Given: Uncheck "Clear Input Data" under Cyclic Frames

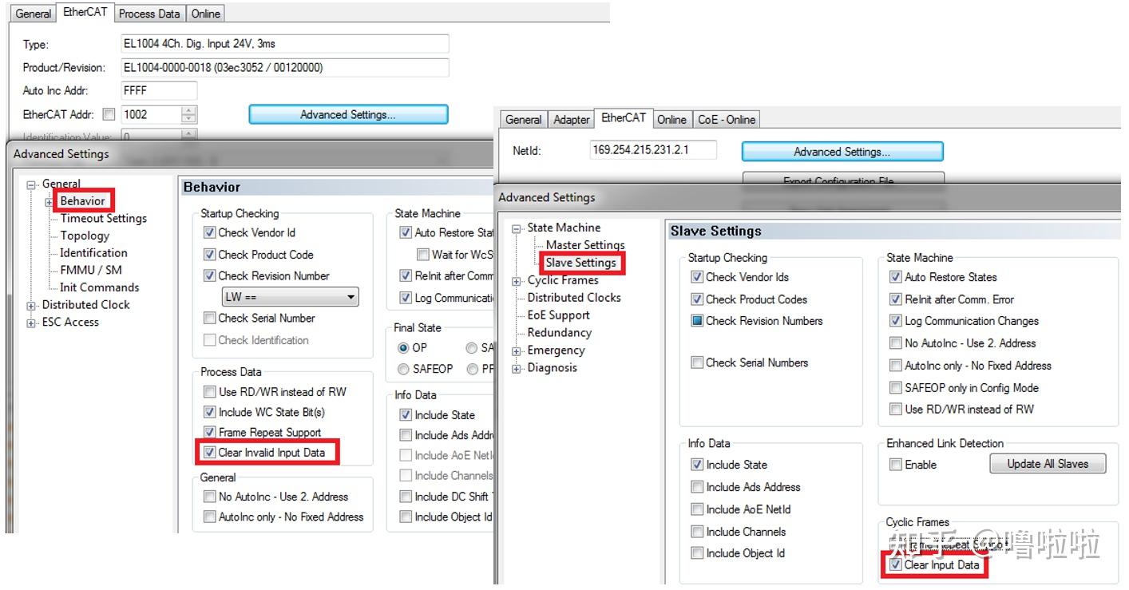Looking at the screenshot, I should 896,565.
